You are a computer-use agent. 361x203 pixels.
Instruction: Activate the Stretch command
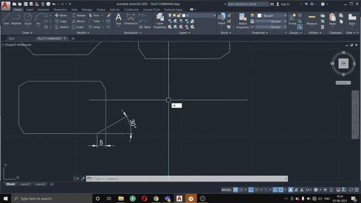tap(61, 27)
